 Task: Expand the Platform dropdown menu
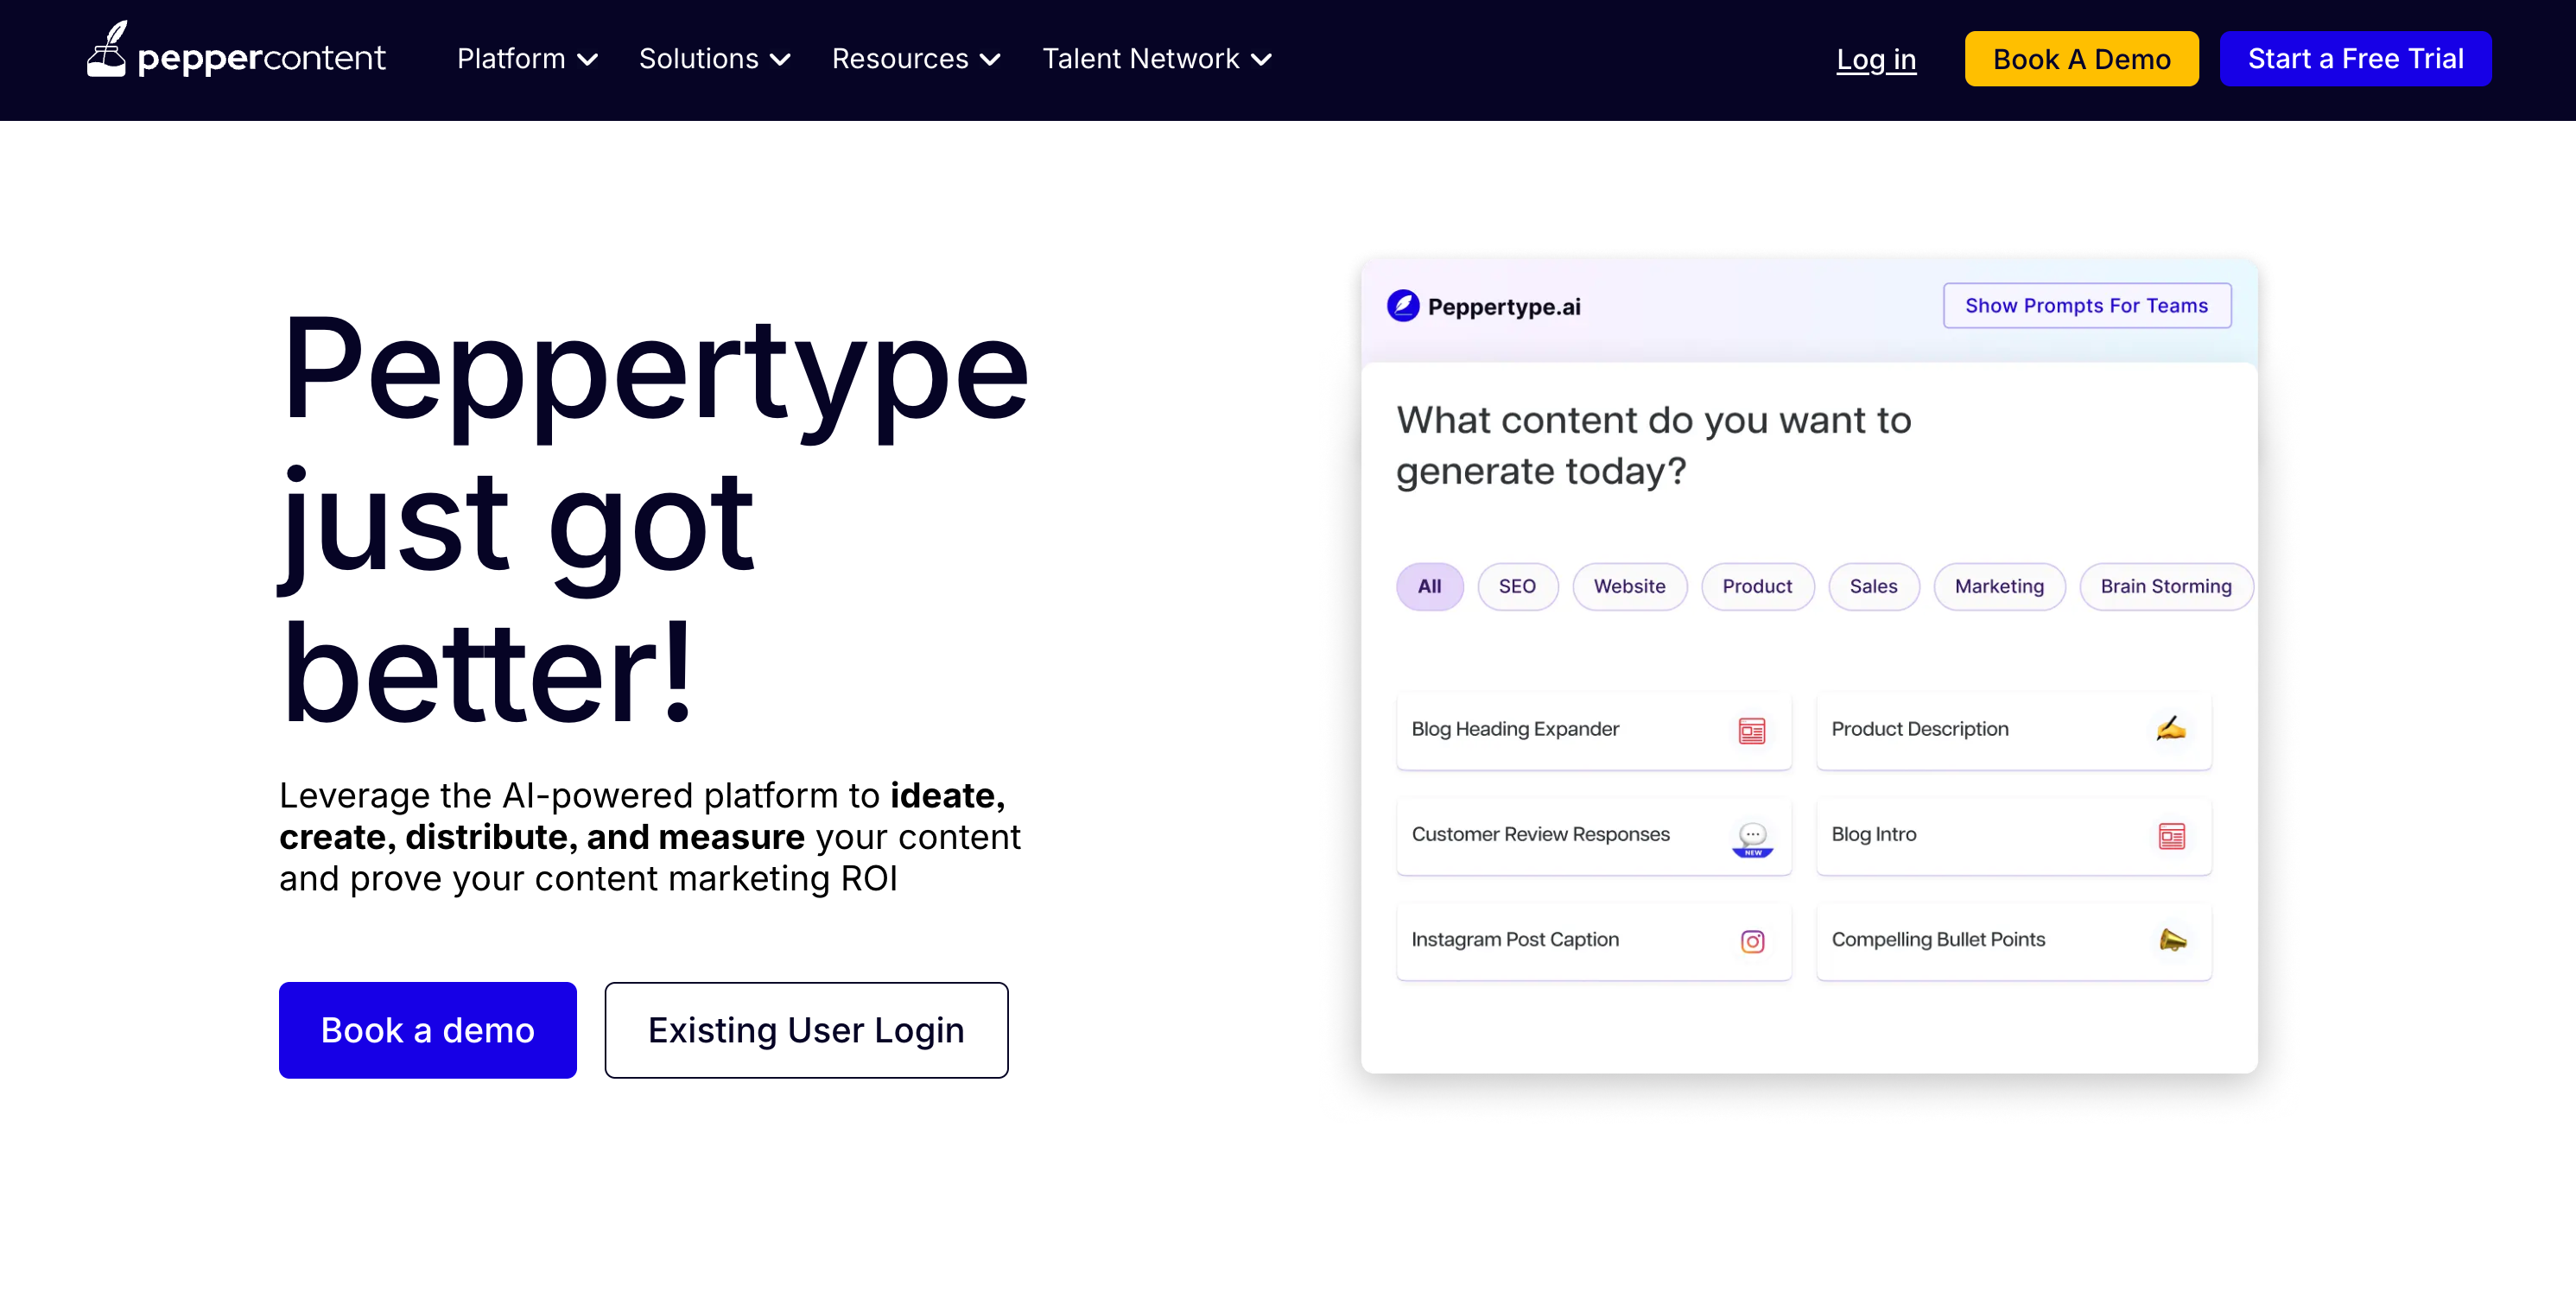(x=527, y=59)
